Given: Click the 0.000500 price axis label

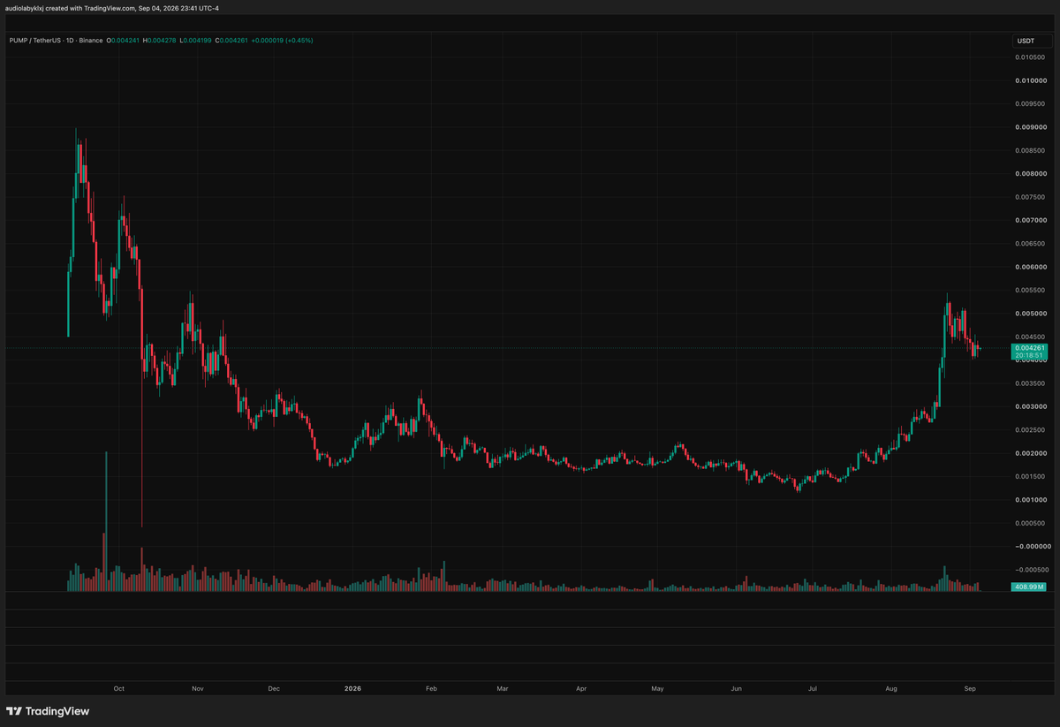Looking at the screenshot, I should pyautogui.click(x=1032, y=524).
